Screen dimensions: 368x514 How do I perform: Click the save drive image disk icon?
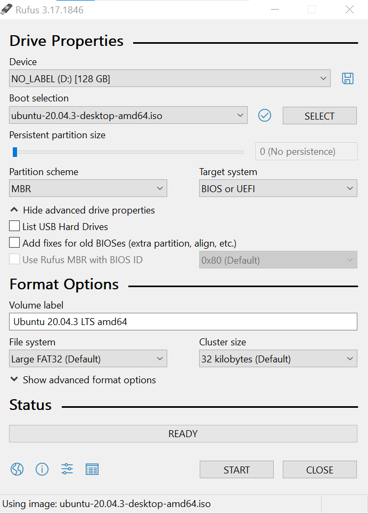347,78
